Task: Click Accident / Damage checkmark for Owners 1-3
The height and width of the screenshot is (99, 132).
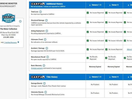Action: point(88,50)
